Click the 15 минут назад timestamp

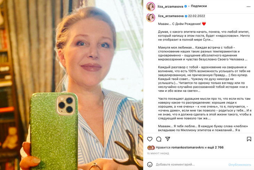pos(158,153)
